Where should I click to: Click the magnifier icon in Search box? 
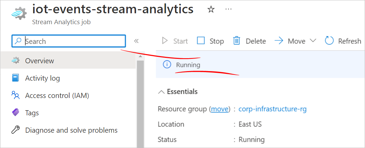click(x=18, y=41)
